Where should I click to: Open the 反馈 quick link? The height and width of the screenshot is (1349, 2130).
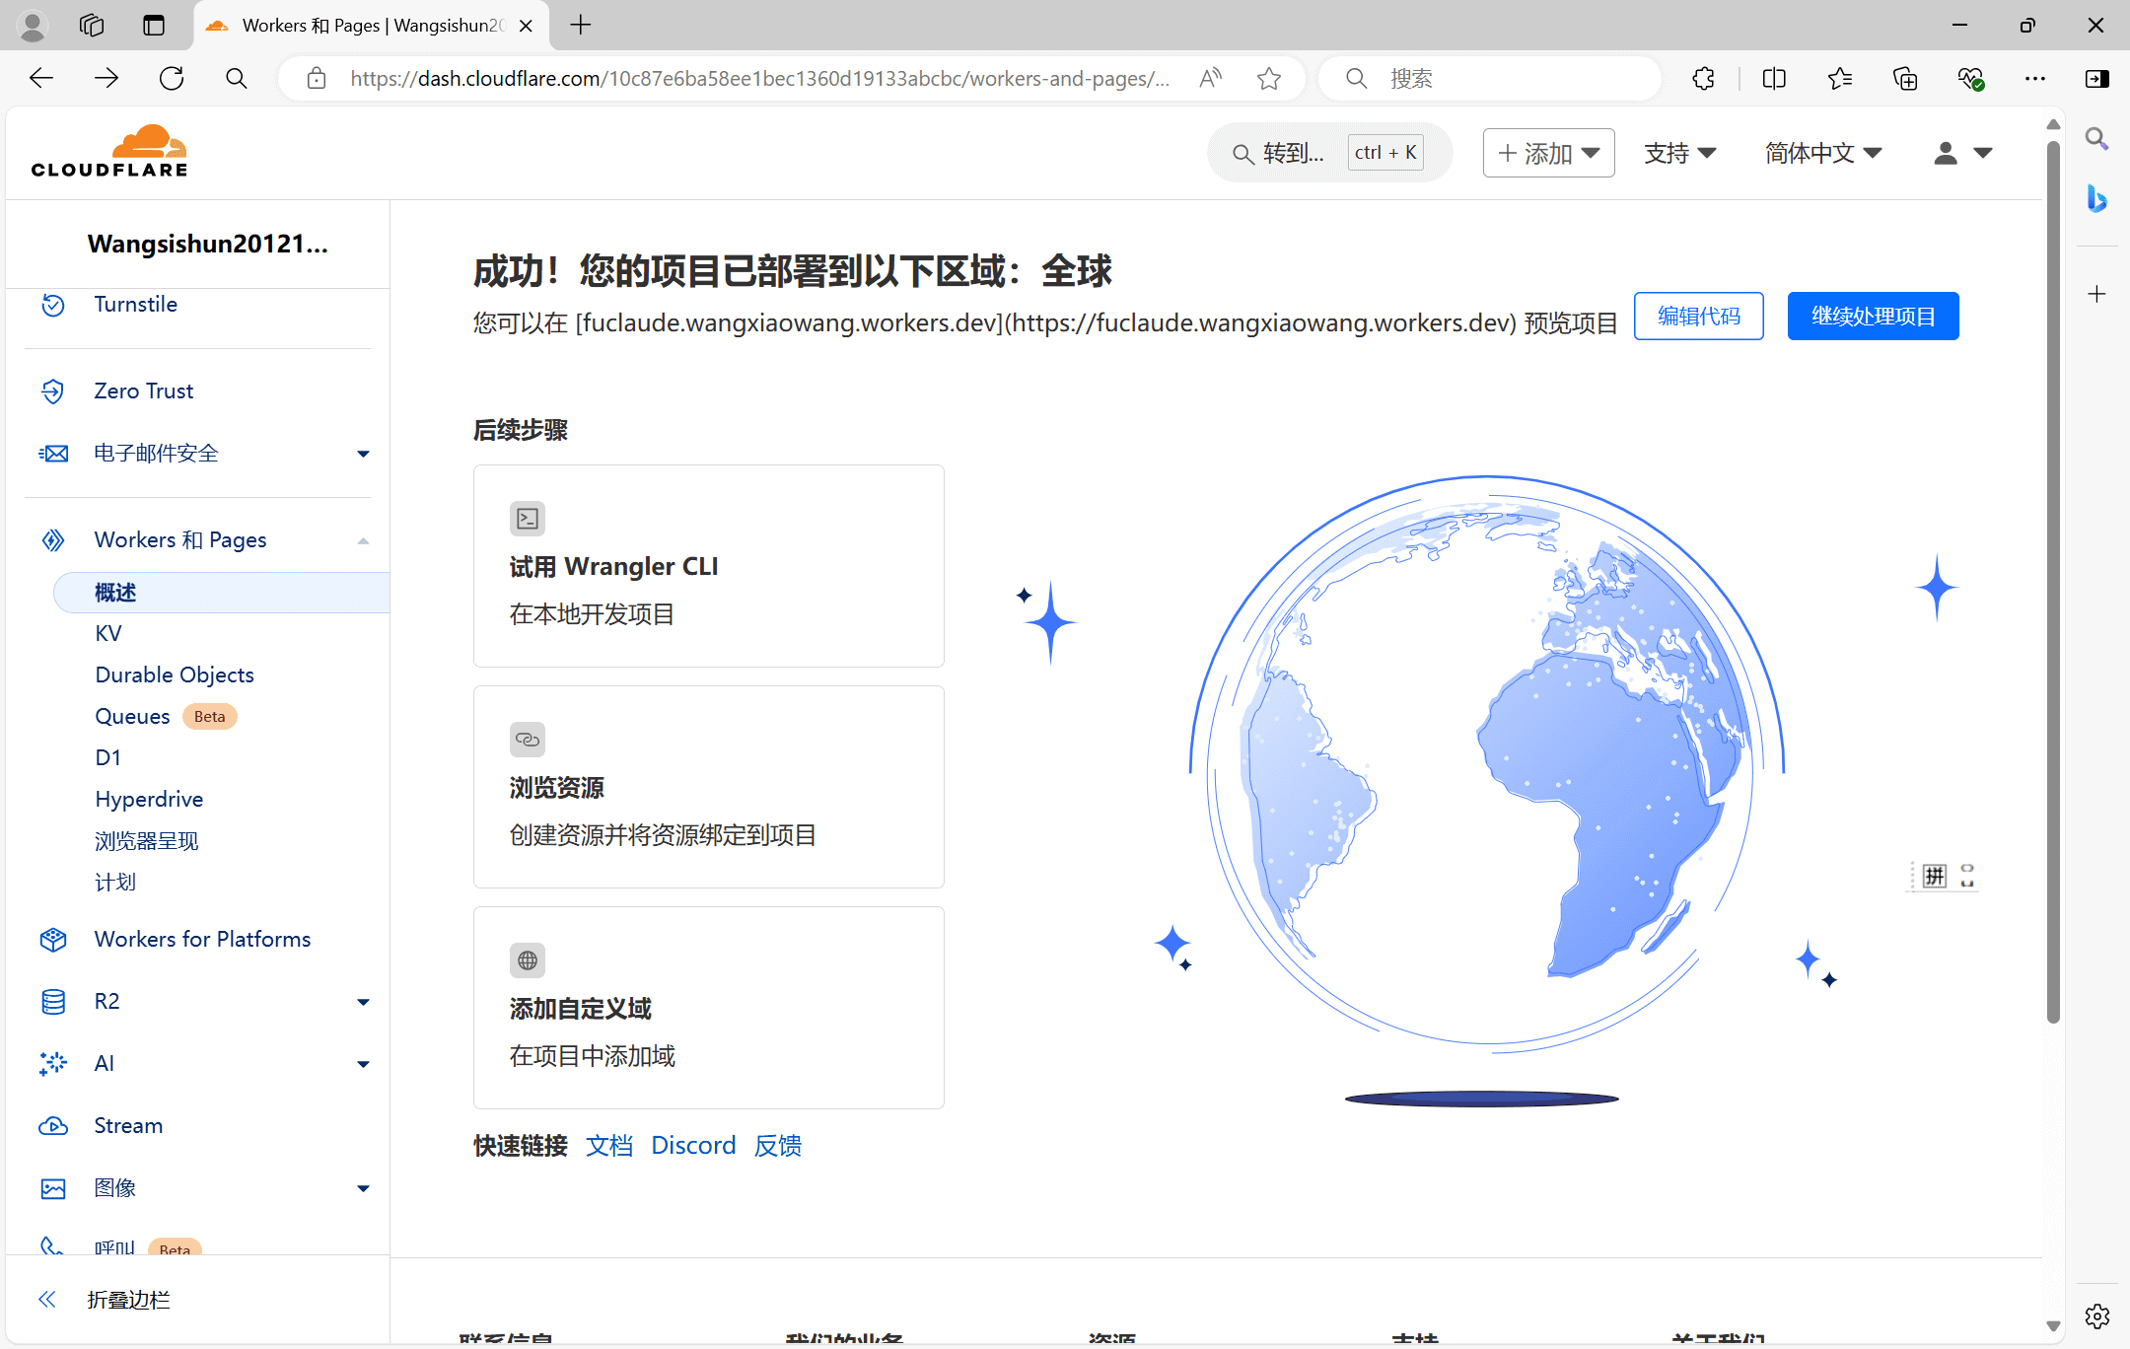pos(778,1146)
